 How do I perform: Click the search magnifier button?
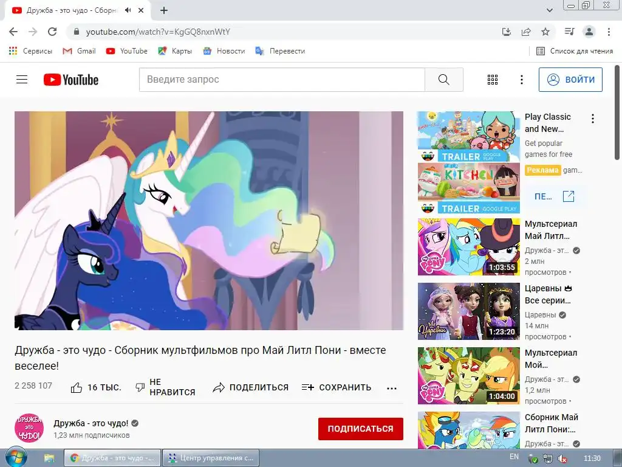[x=444, y=80]
